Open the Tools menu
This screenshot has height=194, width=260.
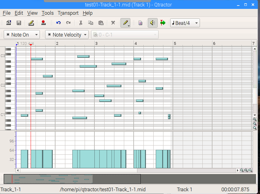(x=48, y=13)
